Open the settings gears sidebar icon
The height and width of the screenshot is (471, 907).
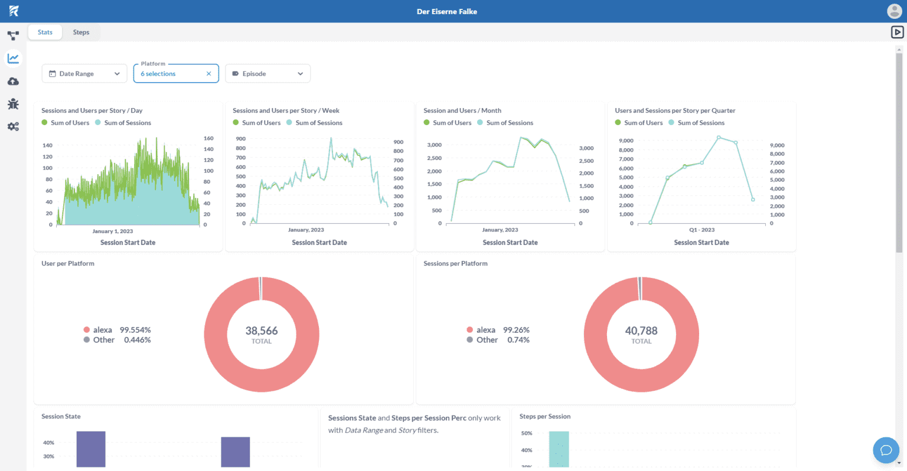13,126
